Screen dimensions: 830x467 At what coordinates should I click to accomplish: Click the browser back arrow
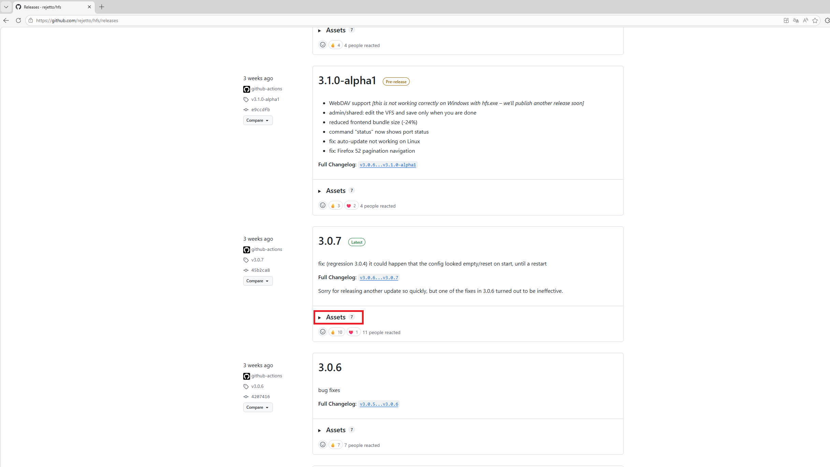(6, 20)
